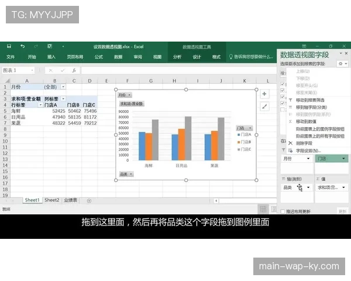Open the 月份 dropdown in the filter area

point(308,159)
